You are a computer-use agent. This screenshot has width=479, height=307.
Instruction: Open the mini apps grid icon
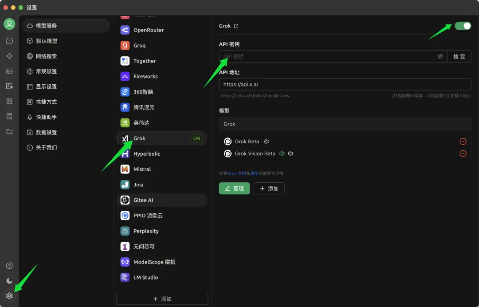coord(9,101)
